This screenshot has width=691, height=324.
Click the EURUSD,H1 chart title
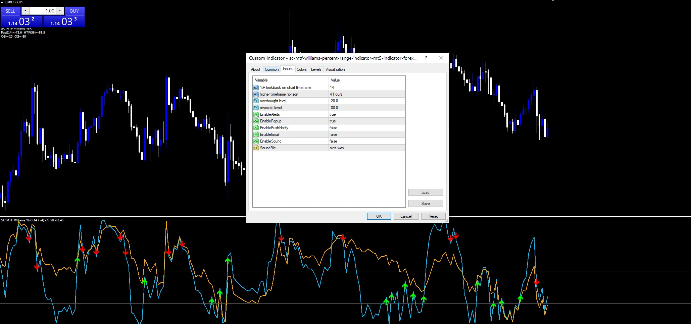coord(13,2)
